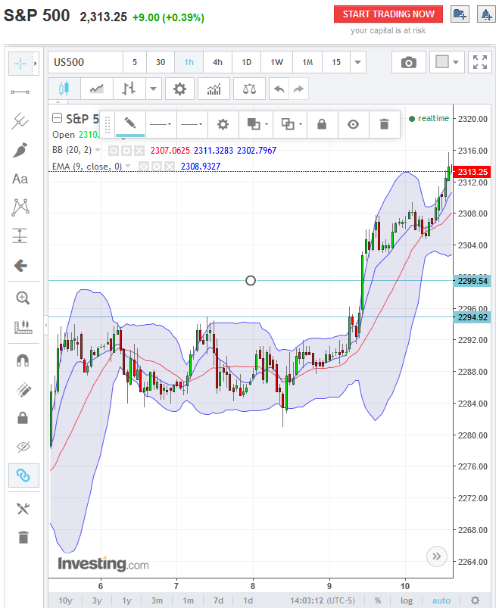Set date range to 3m

157,600
